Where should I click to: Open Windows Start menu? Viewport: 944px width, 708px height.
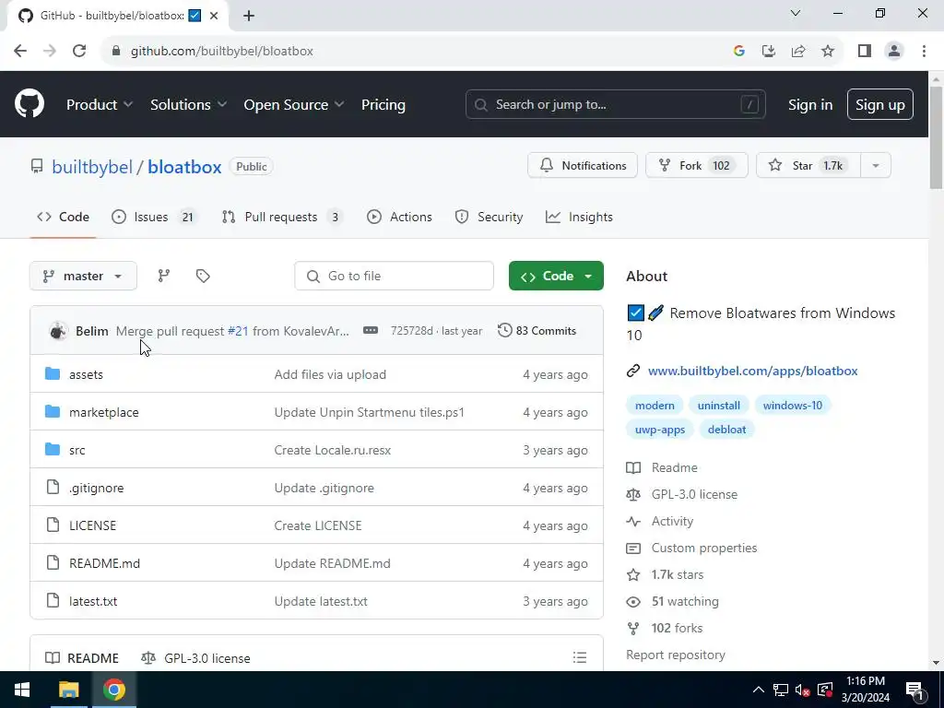[22, 690]
